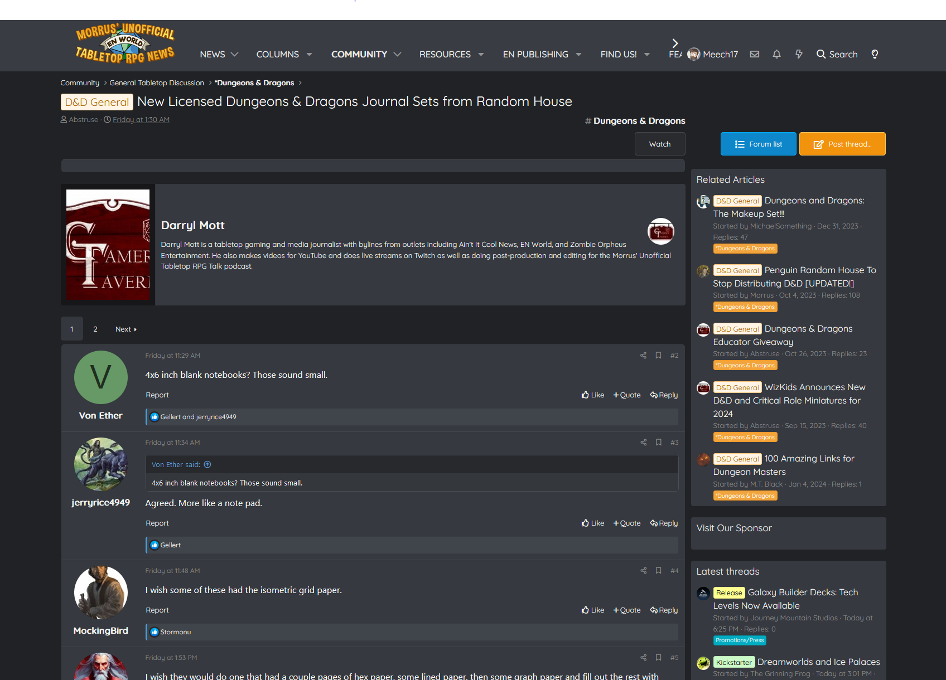Click the Friday at 1:30 AM timestamp
The height and width of the screenshot is (680, 946).
click(x=141, y=120)
